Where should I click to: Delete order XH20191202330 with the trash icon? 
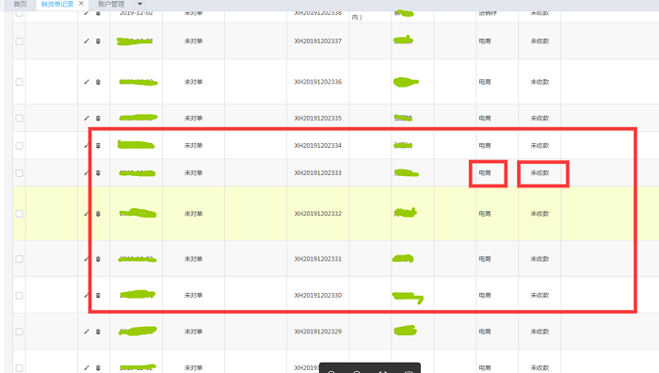click(x=98, y=295)
